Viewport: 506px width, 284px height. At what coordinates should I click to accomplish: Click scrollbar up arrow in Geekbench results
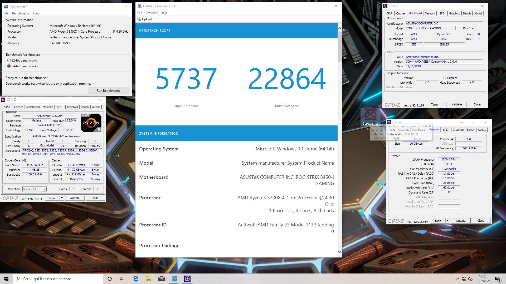coord(340,28)
